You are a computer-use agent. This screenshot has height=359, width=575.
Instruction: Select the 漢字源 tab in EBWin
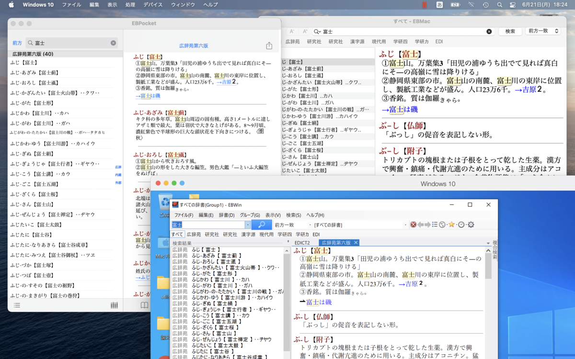[248, 234]
